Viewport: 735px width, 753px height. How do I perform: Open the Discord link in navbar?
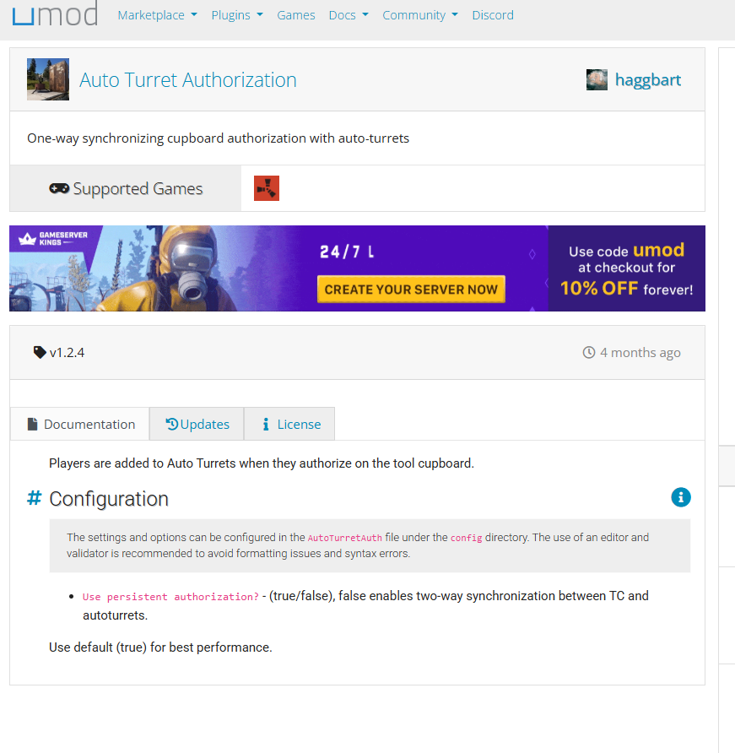tap(493, 15)
